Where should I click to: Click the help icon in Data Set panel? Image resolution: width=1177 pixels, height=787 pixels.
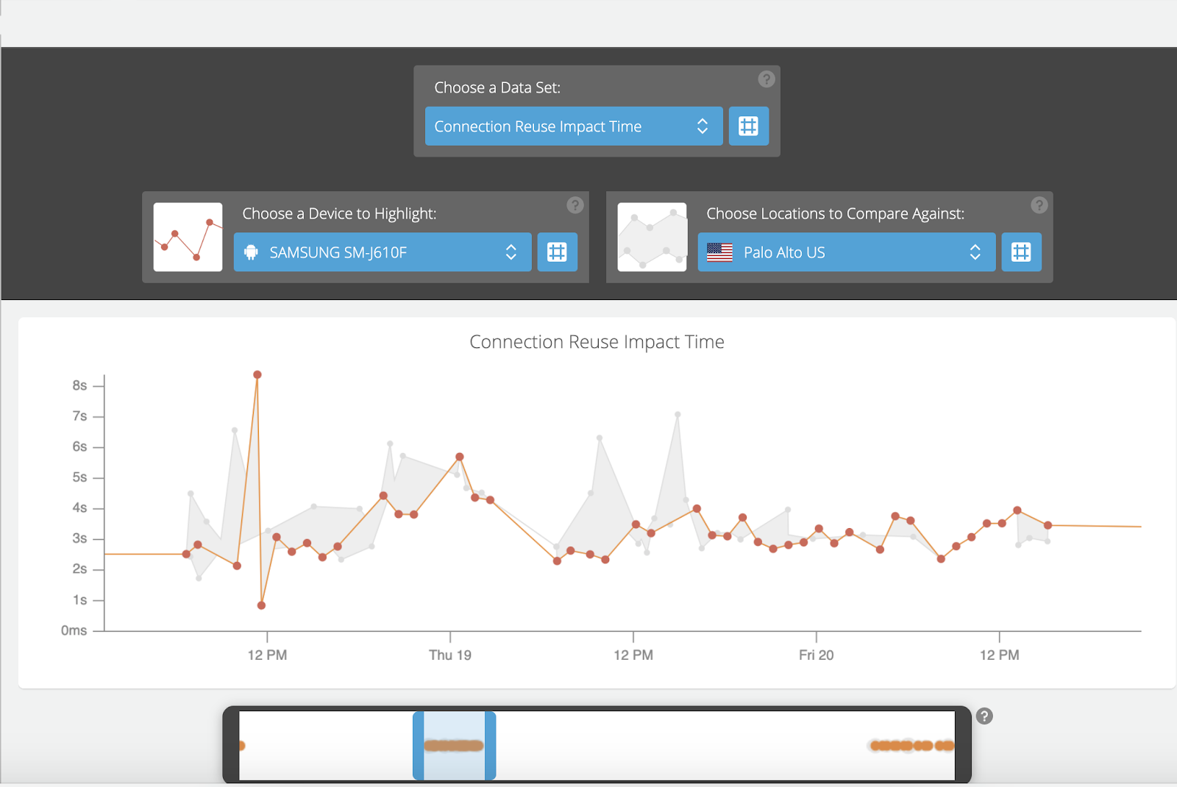tap(766, 79)
